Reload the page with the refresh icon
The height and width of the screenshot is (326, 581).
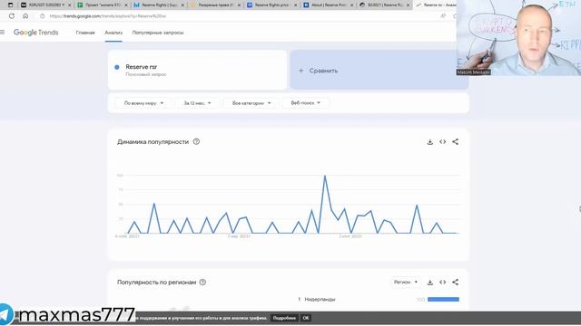(12, 16)
